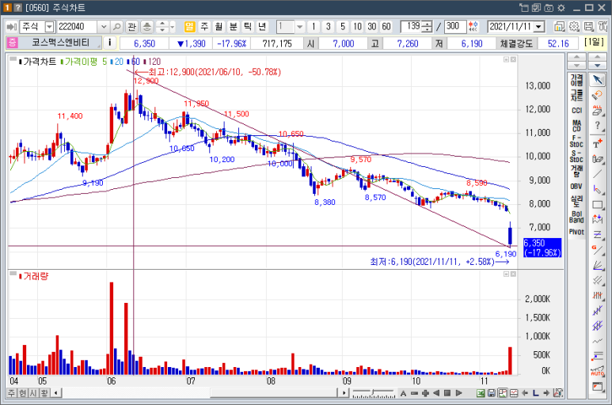Image resolution: width=612 pixels, height=405 pixels.
Task: Open the Pivot indicator tab
Action: click(x=576, y=232)
